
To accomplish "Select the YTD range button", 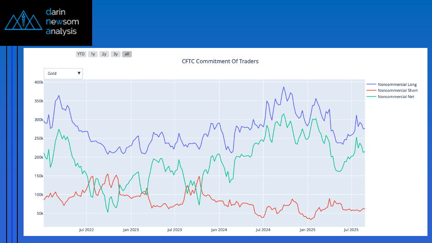I will pyautogui.click(x=81, y=54).
